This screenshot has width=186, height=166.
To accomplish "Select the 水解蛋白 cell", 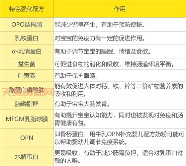I will coord(27,157).
